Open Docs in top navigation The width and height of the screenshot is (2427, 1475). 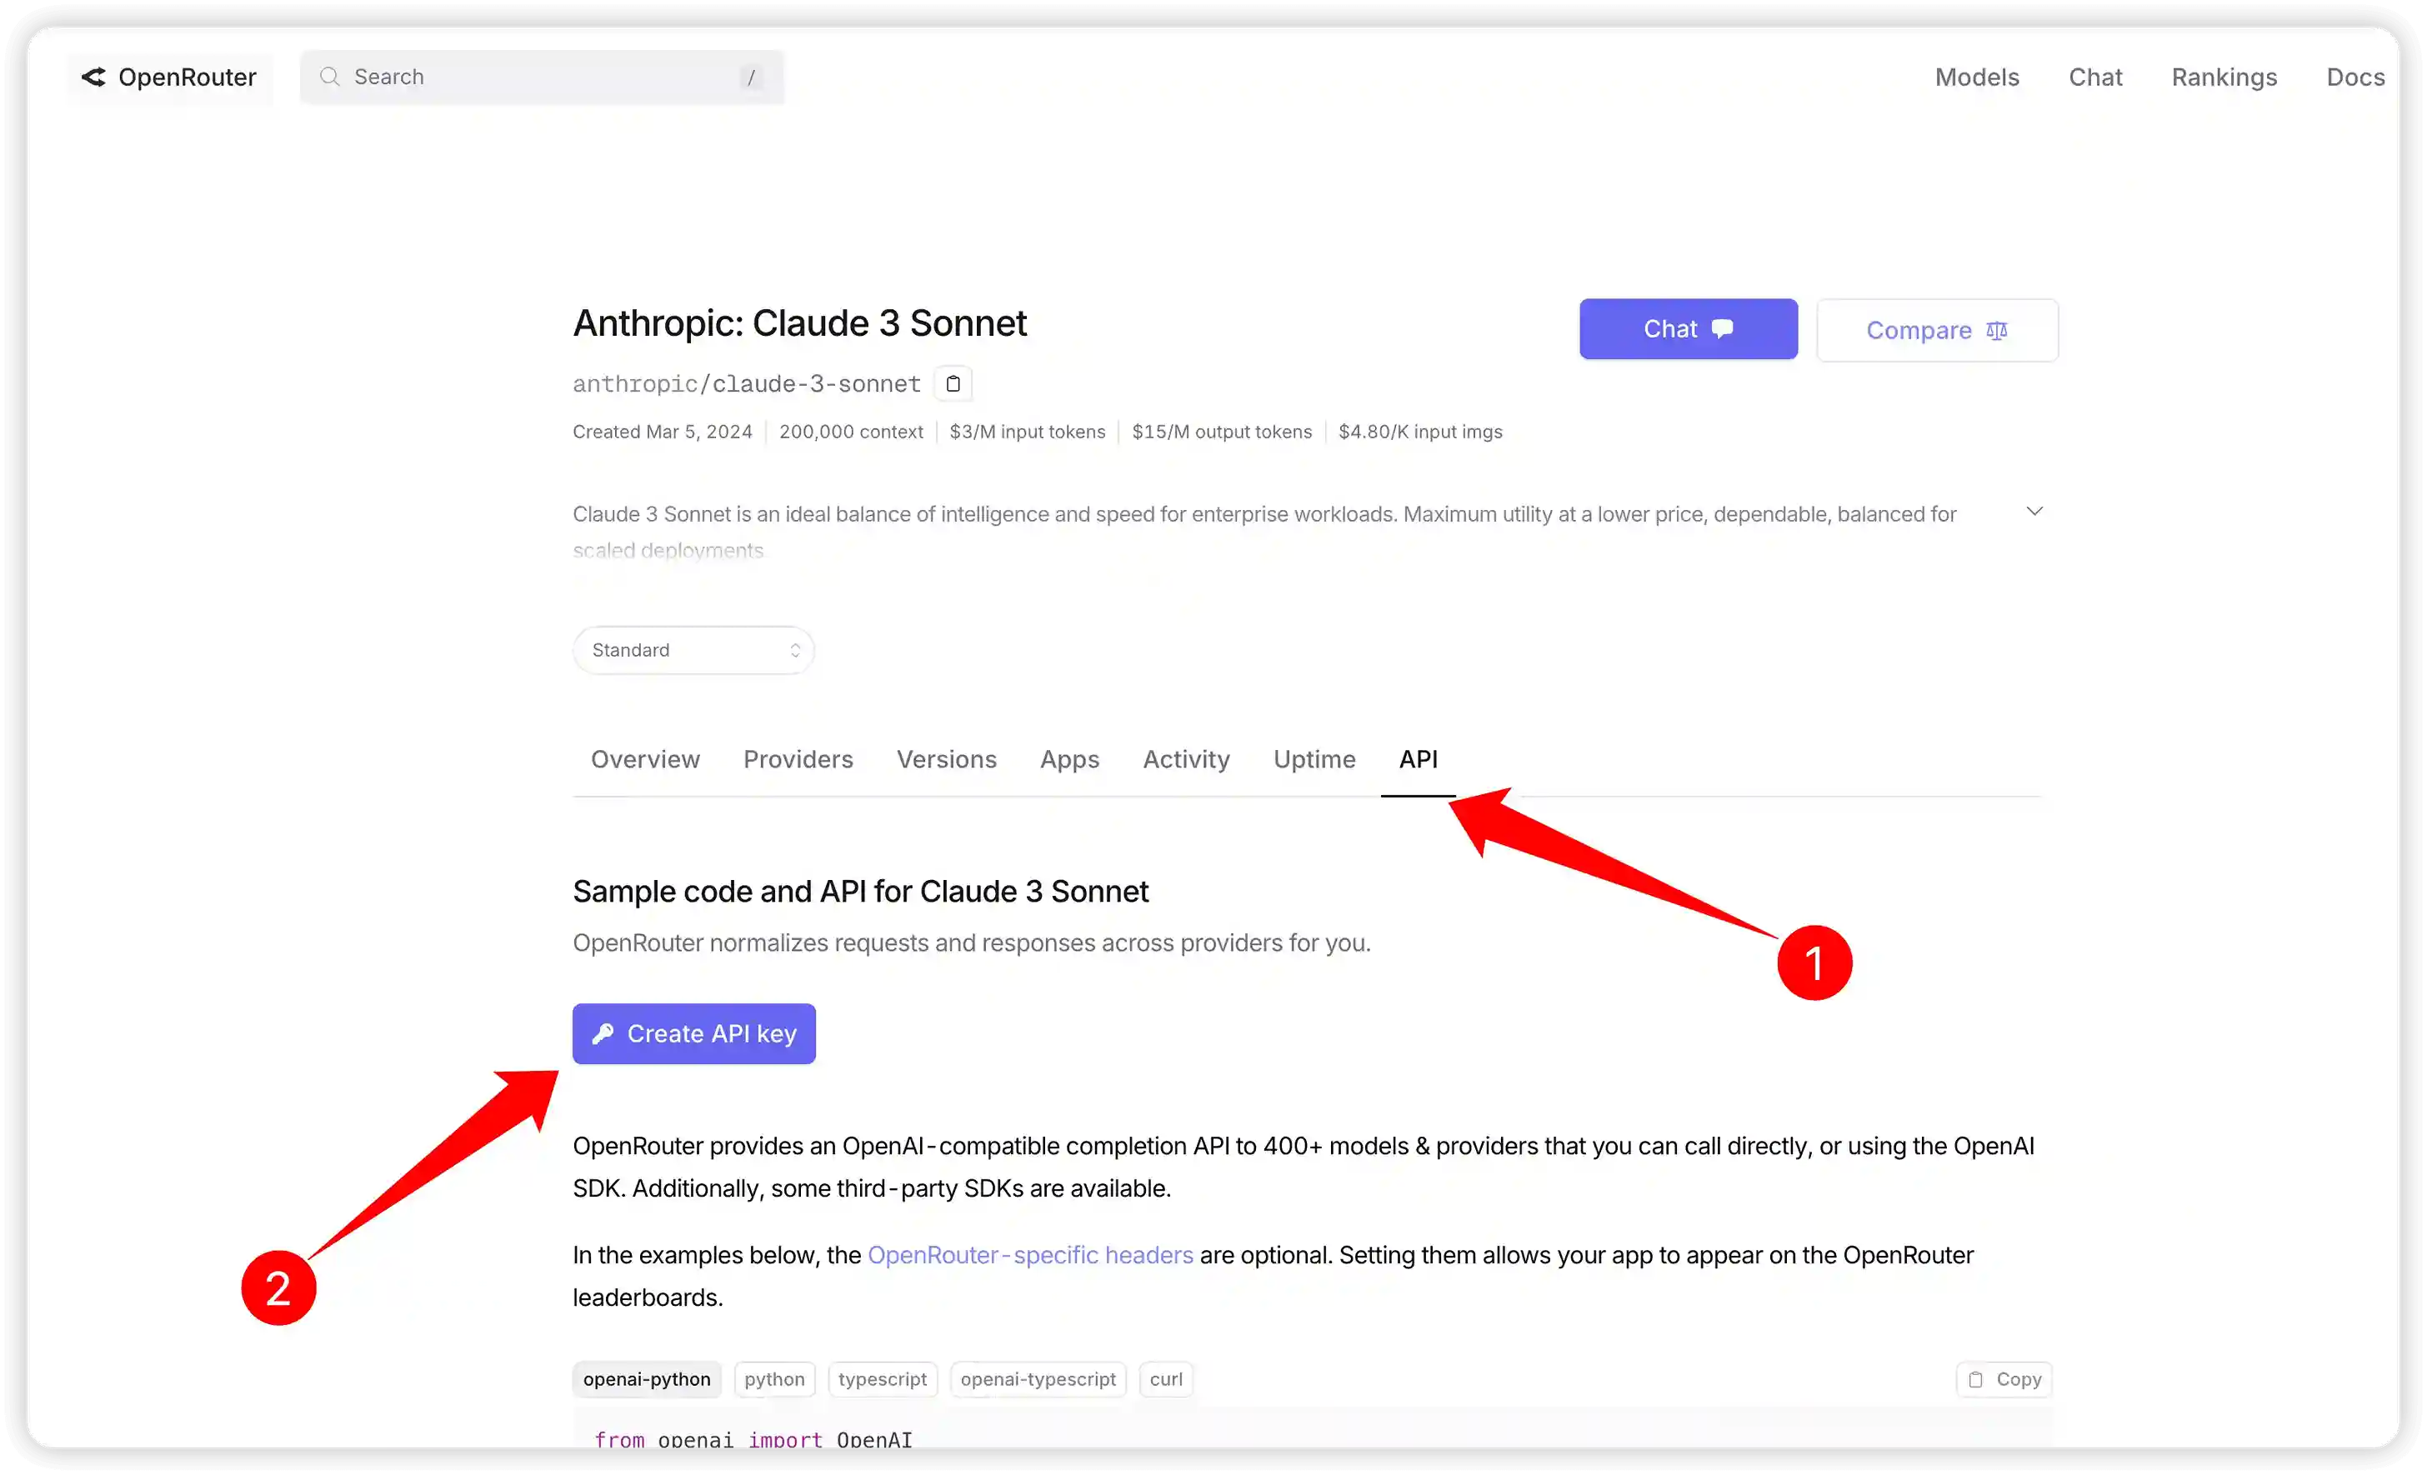click(x=2355, y=77)
